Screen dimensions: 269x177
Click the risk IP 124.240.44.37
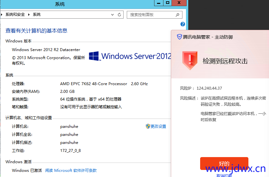pos(209,88)
